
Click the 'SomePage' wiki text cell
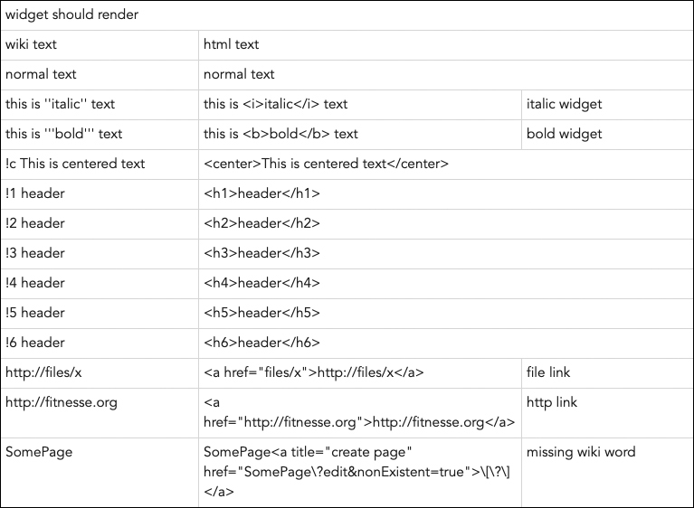(39, 452)
